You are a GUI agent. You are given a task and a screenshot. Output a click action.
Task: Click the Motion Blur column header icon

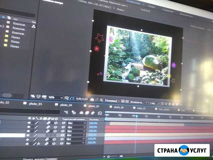click(49, 119)
